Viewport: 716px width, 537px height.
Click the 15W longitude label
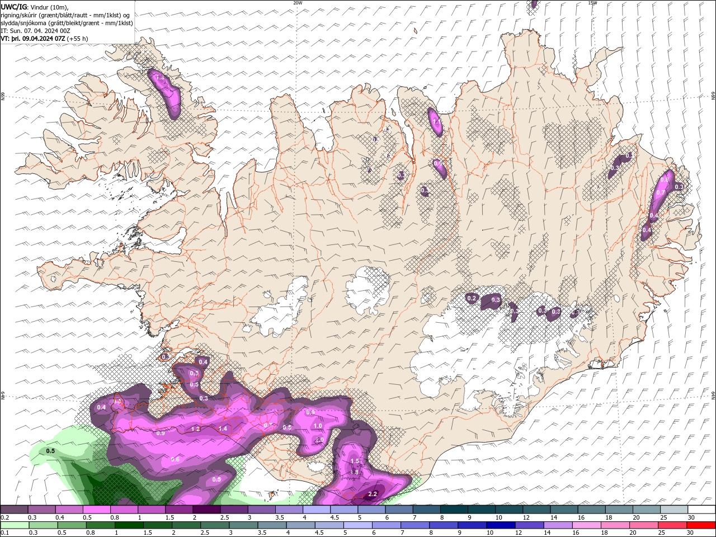(592, 3)
